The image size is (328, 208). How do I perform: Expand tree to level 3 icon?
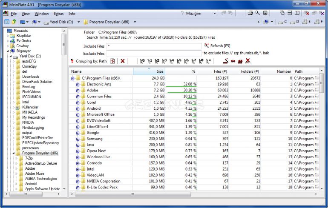[x=164, y=61]
